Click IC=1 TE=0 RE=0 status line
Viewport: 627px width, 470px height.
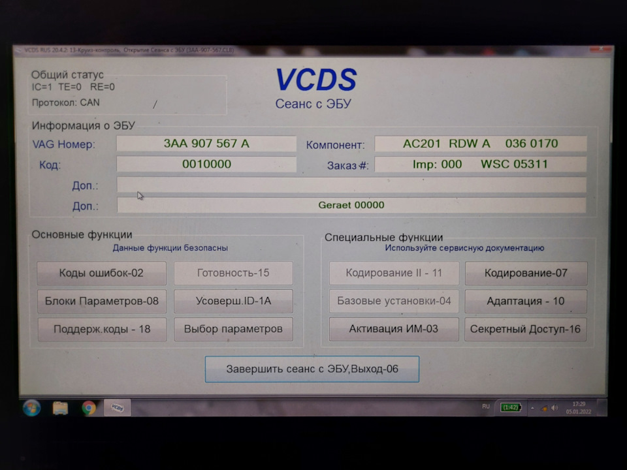(x=74, y=87)
